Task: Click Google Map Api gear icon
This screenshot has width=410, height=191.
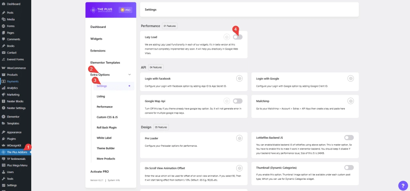Action: tap(227, 101)
